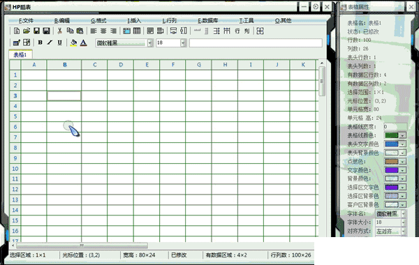Click the 列 column toolbar icon
Image resolution: width=419 pixels, height=265 pixels.
point(247,31)
